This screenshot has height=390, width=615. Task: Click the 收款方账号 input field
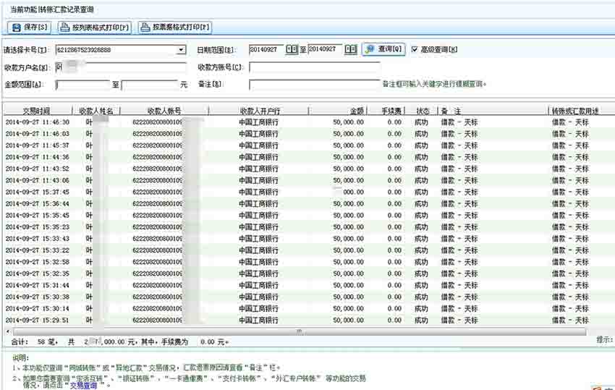click(314, 67)
